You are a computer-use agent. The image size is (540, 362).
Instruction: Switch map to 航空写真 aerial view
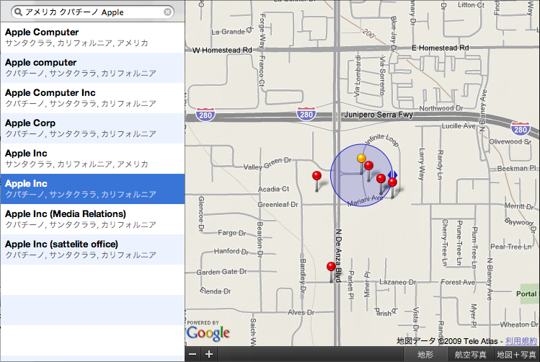471,354
